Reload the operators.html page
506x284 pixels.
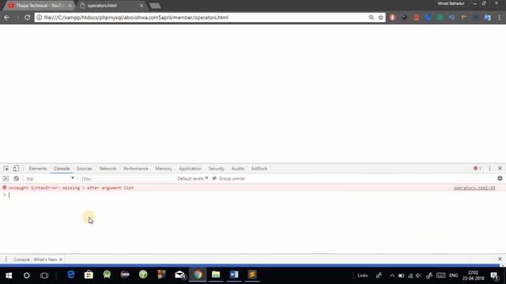click(x=28, y=17)
